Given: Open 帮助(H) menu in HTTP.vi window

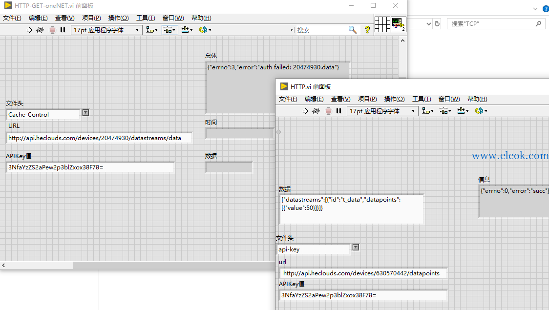Looking at the screenshot, I should click(477, 99).
